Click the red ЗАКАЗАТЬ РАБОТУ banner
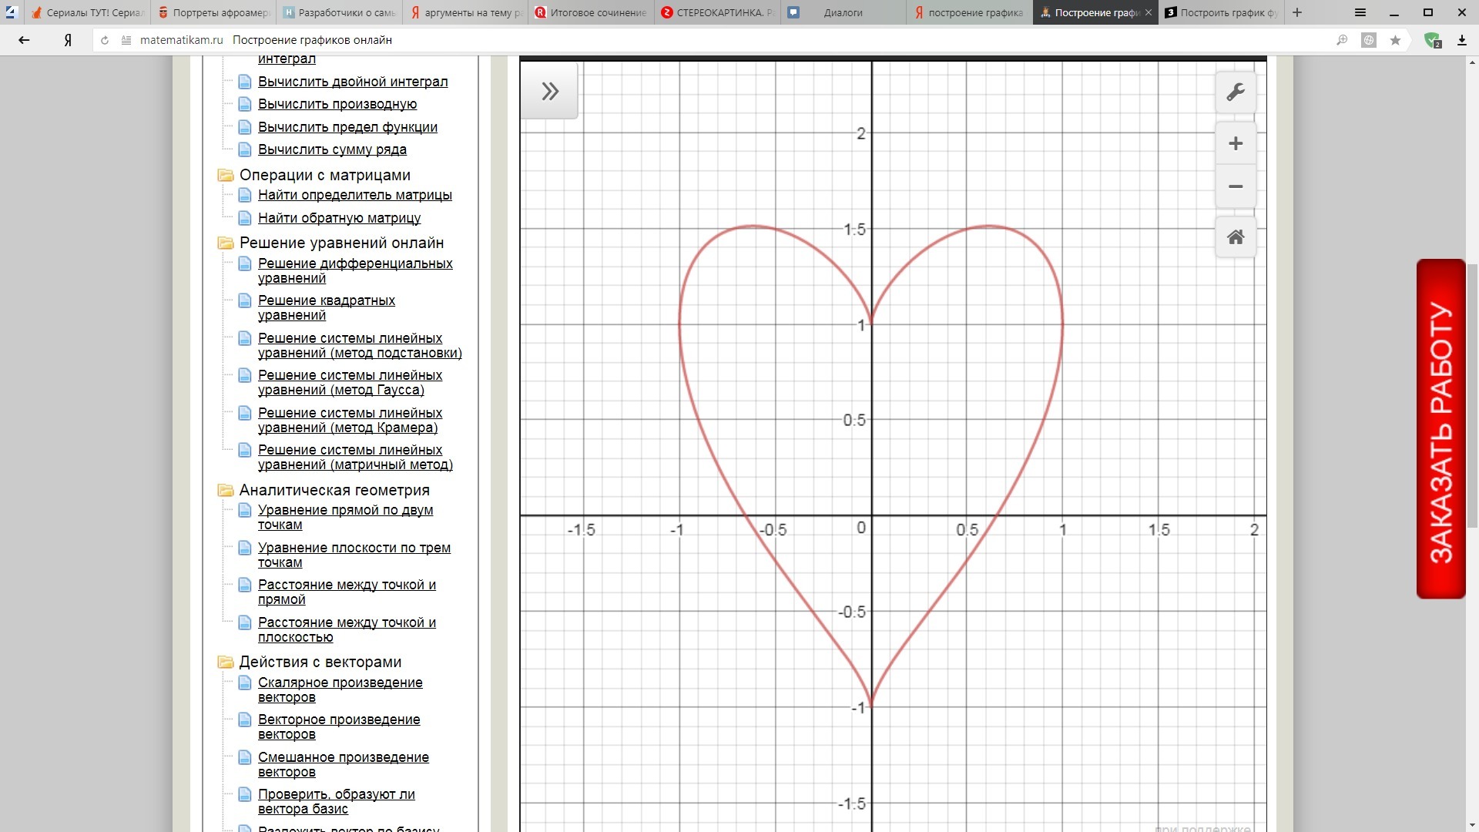Screen dimensions: 1479x832 [x=1440, y=428]
